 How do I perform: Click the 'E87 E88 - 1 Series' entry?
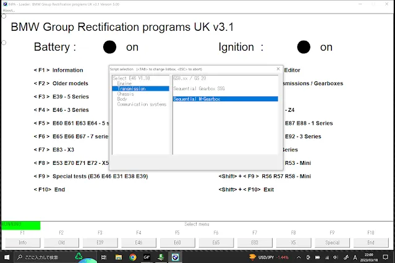click(309, 123)
